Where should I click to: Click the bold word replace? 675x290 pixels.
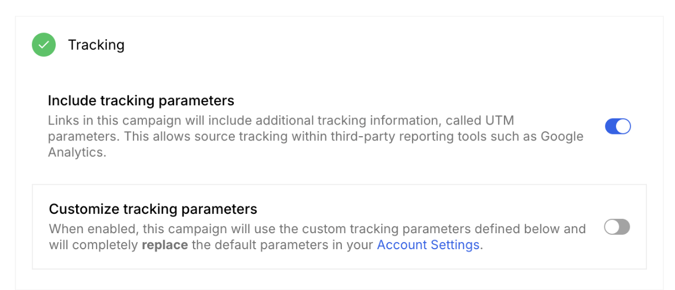[164, 245]
